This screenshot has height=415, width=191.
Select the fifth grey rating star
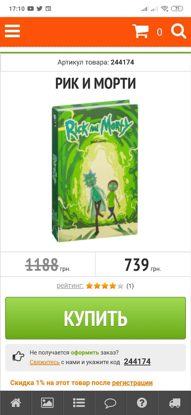(120, 286)
